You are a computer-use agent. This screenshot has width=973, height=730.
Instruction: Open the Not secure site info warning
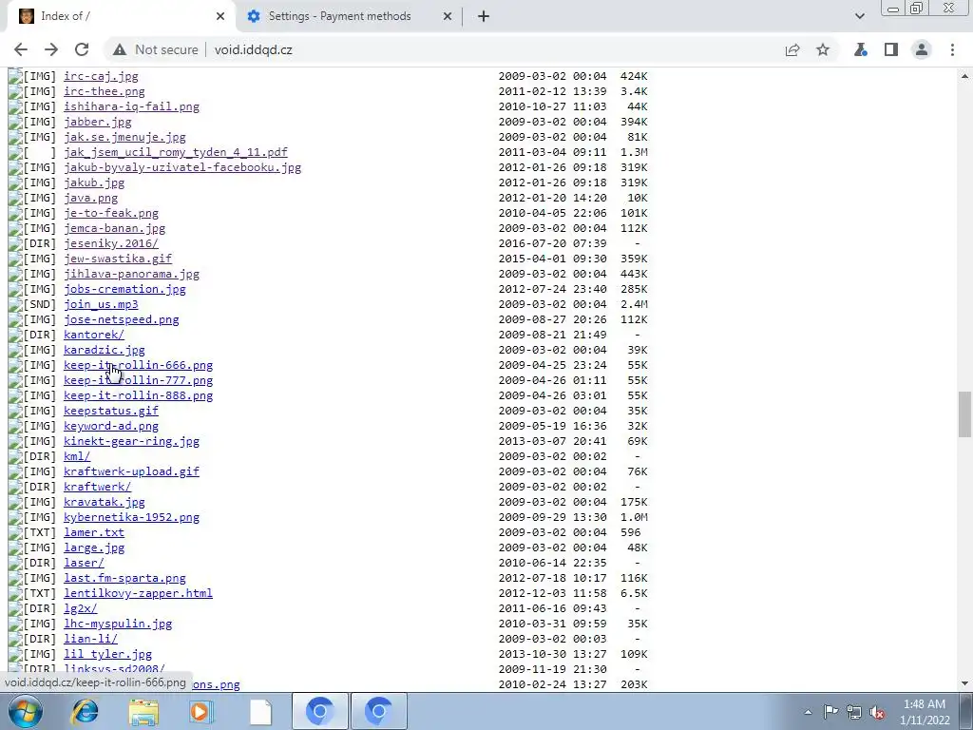pyautogui.click(x=156, y=49)
